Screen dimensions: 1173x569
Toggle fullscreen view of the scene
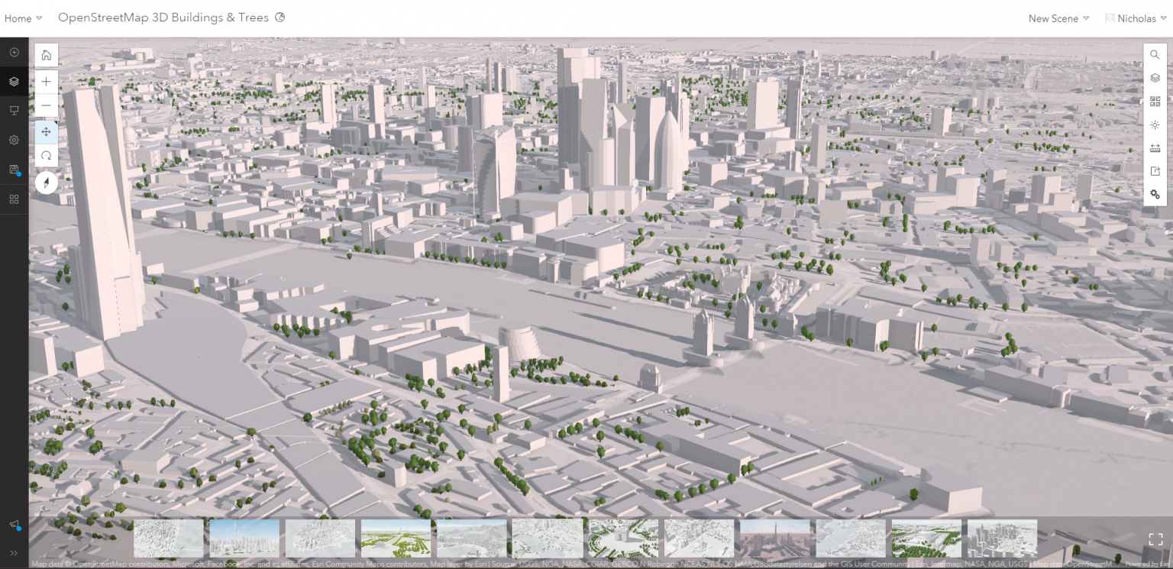[x=1155, y=539]
